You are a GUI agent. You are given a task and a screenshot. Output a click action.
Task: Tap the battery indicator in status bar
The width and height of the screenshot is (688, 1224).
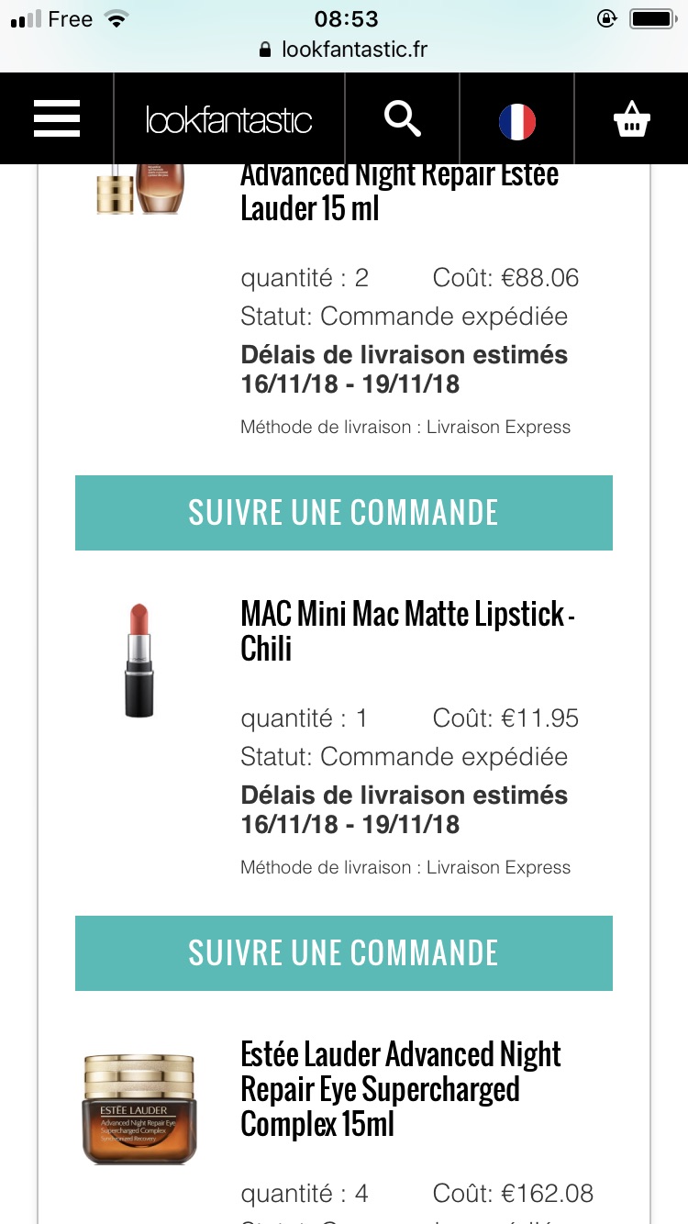(x=652, y=18)
